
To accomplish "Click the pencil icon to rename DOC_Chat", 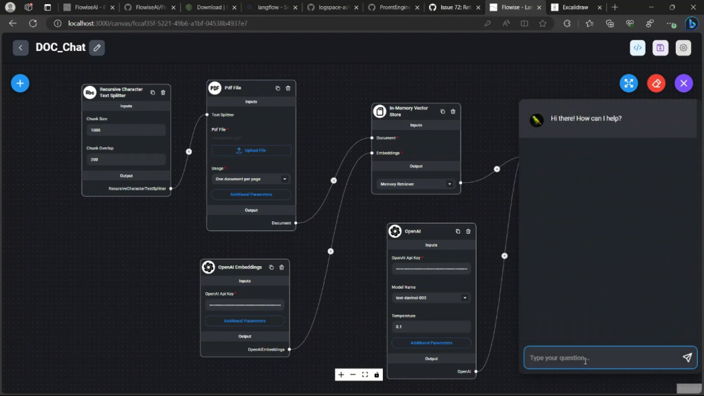I will [x=97, y=47].
